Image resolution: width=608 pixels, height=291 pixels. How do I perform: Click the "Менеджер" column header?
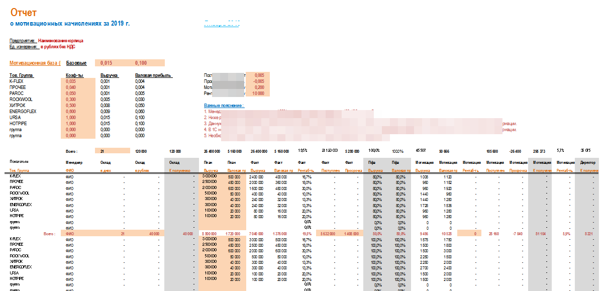tap(74, 162)
